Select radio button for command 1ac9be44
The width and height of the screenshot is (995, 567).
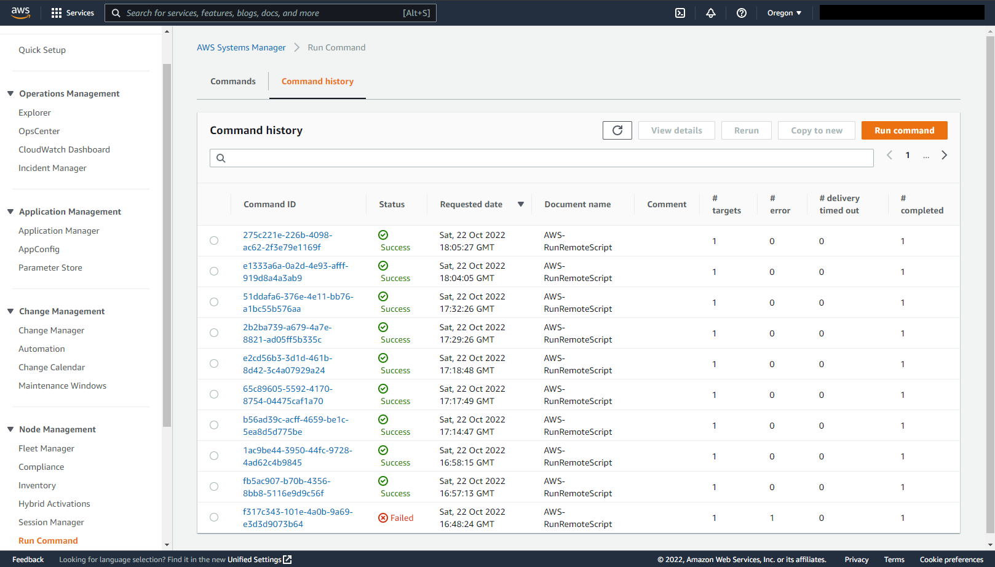point(214,456)
